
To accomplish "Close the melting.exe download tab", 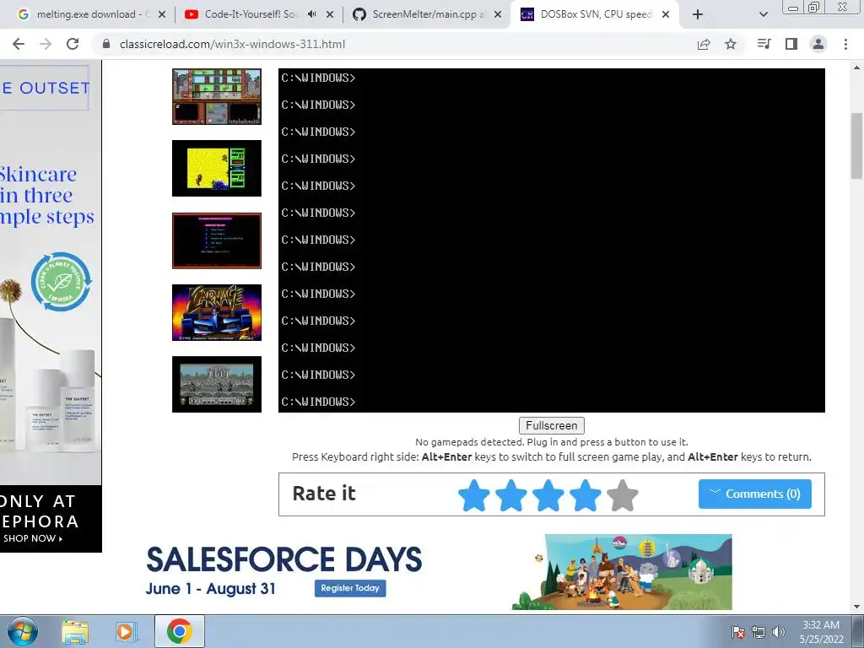I will 162,14.
